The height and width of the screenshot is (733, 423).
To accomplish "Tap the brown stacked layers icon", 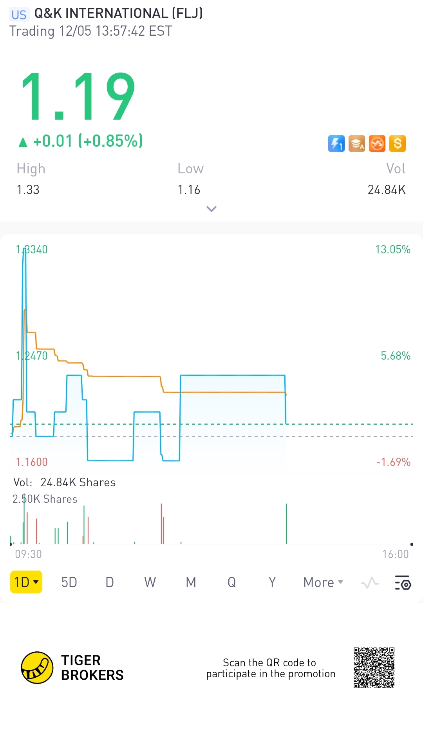I will (x=356, y=144).
